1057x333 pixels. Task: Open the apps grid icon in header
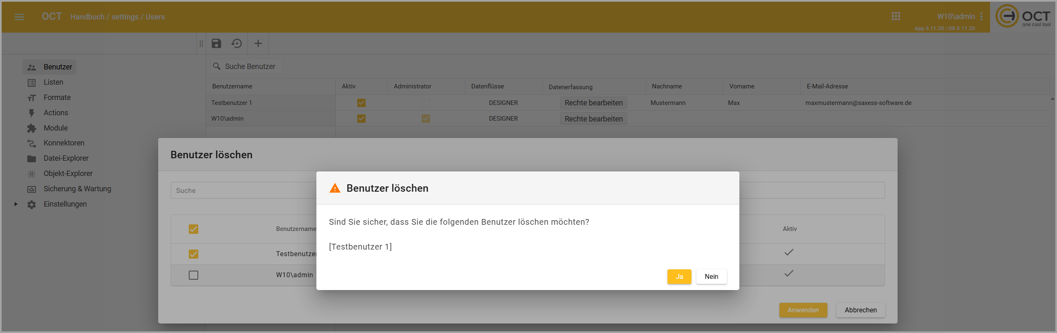tap(895, 17)
